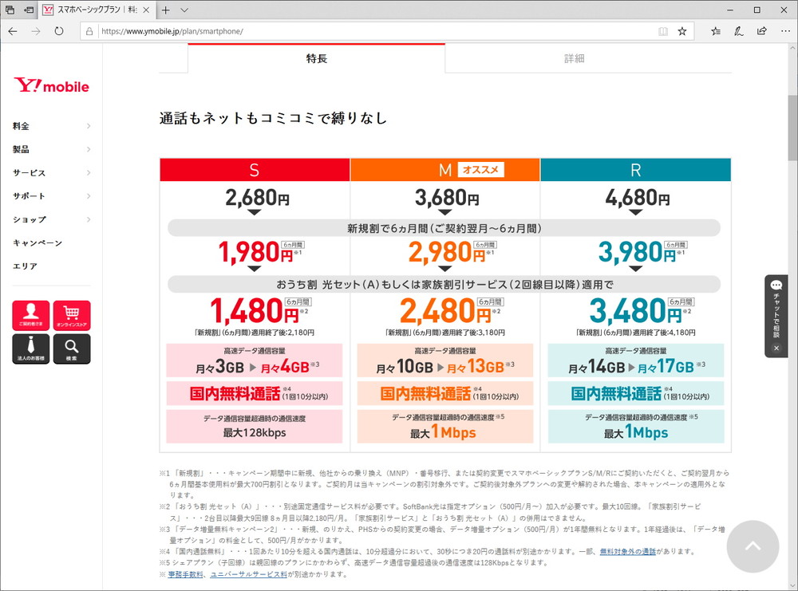Switch to the 詳細 tab
798x591 pixels.
pos(574,58)
